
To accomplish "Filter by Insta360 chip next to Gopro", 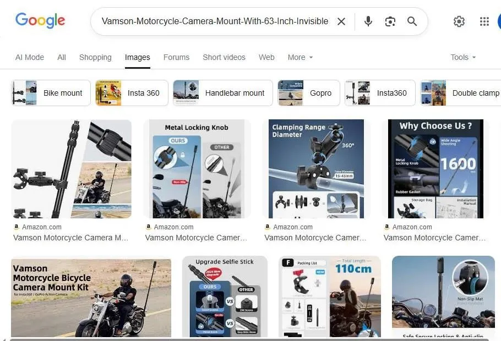I will click(380, 93).
